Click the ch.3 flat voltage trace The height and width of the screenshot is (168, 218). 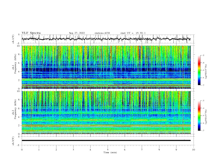click(106, 141)
